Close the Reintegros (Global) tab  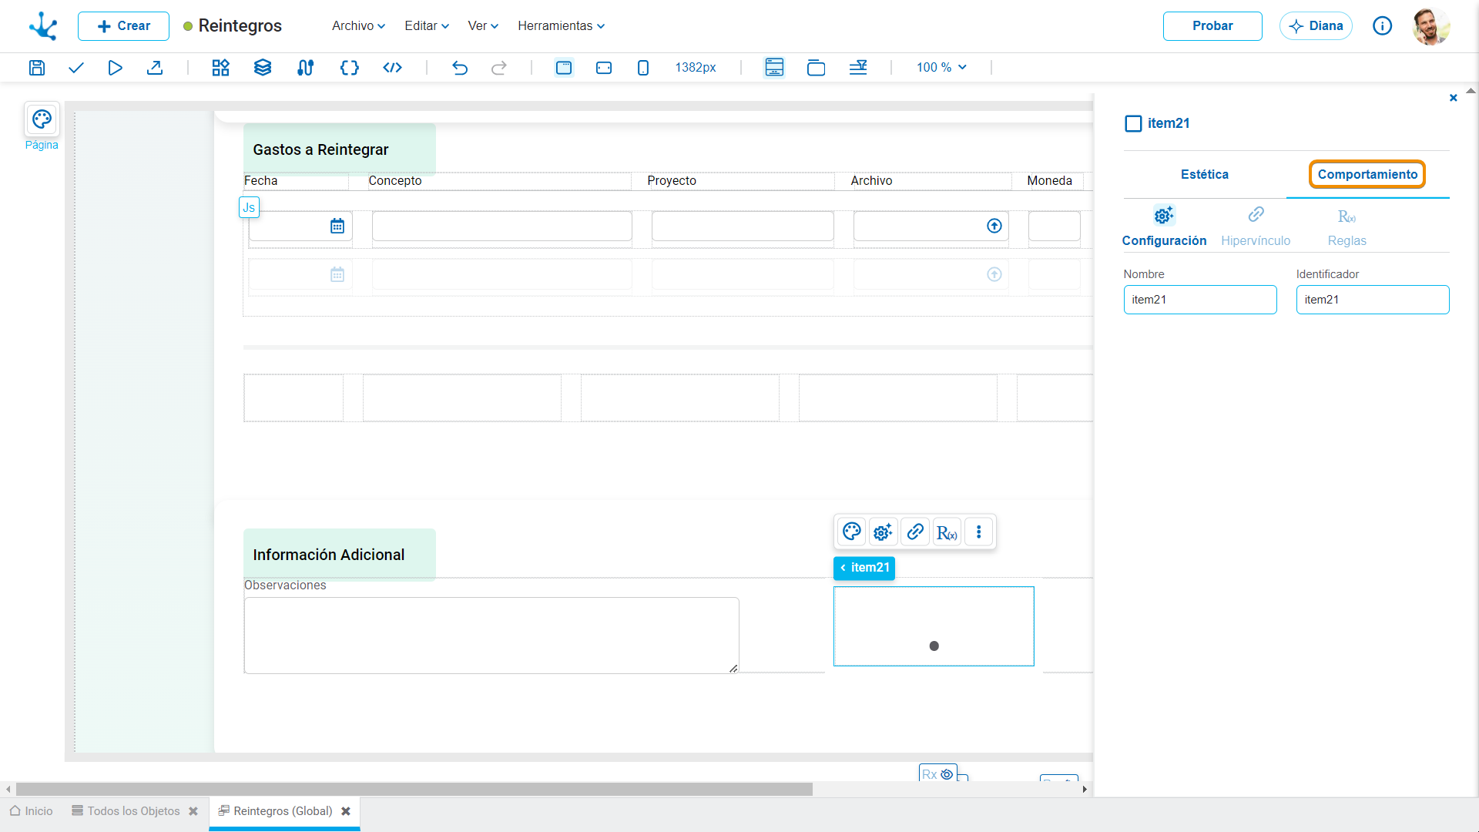(x=346, y=811)
